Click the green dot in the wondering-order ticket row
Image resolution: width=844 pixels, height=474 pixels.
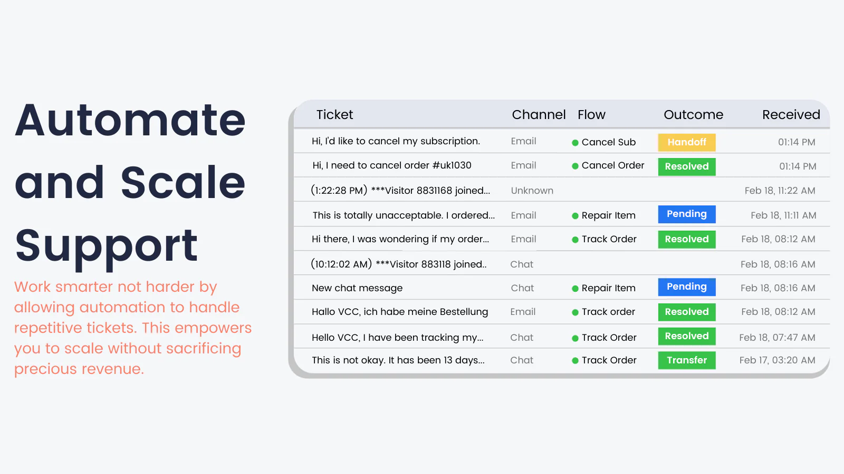[575, 240]
